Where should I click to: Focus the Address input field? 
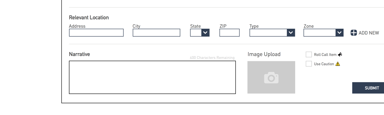[96, 33]
